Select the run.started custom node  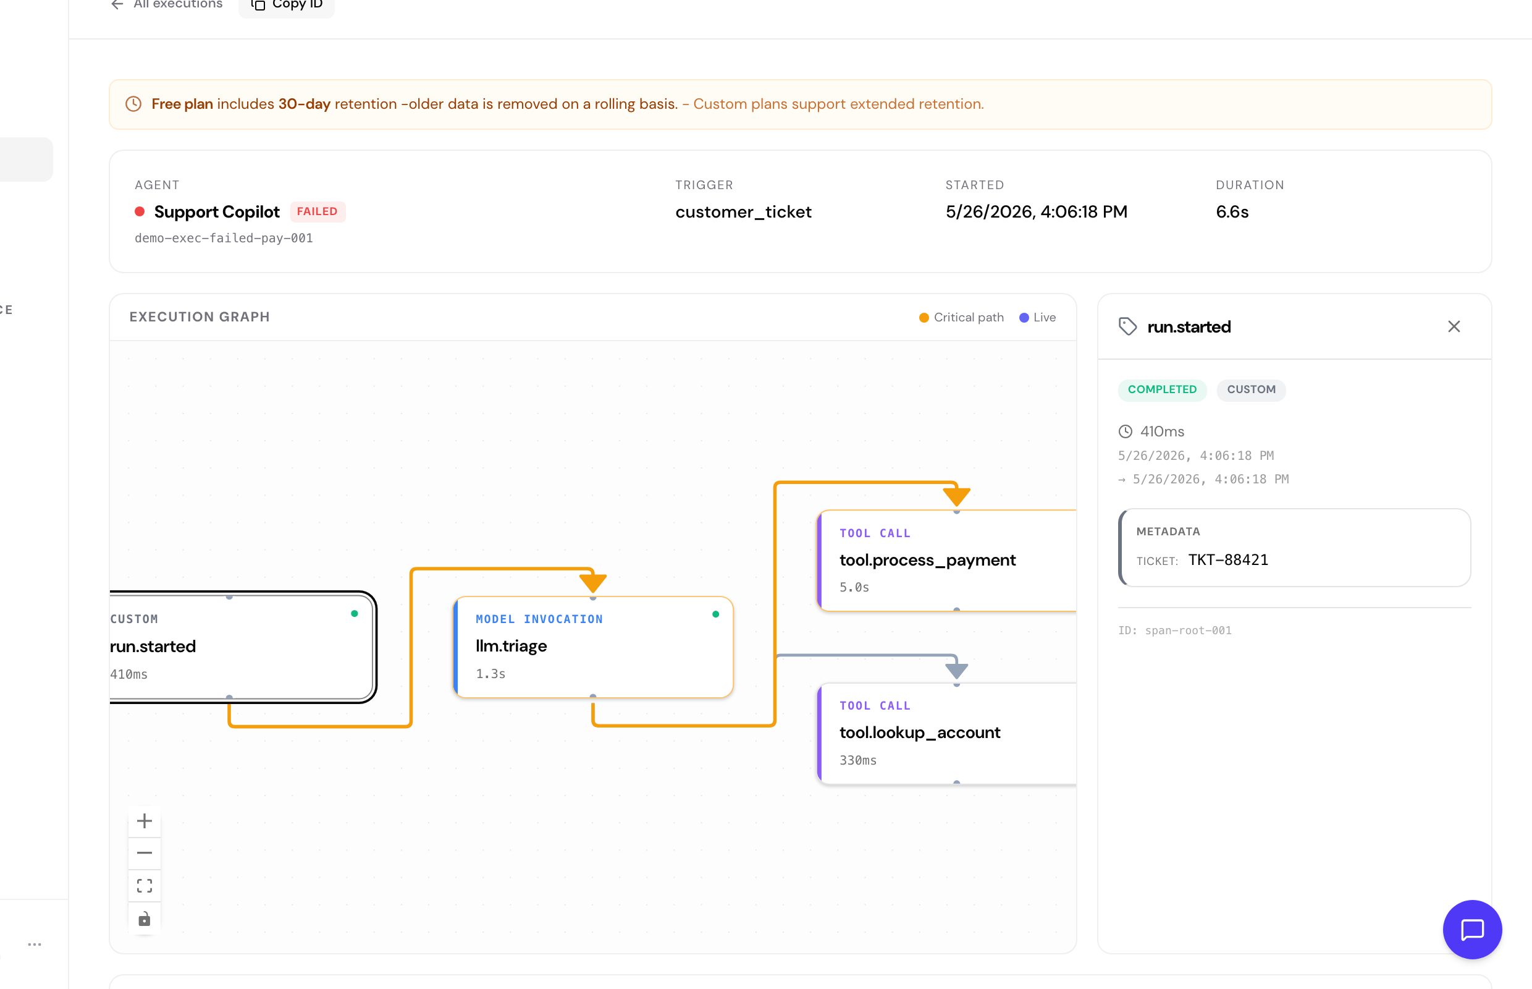coord(242,647)
